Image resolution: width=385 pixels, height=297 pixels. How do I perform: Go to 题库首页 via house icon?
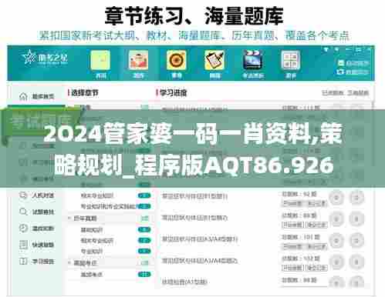click(37, 96)
